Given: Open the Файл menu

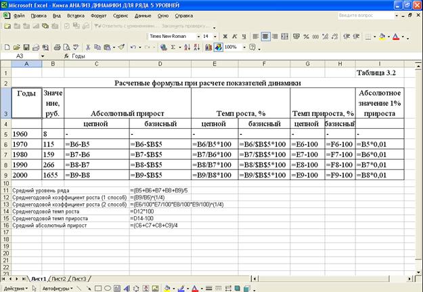Looking at the screenshot, I should point(19,16).
